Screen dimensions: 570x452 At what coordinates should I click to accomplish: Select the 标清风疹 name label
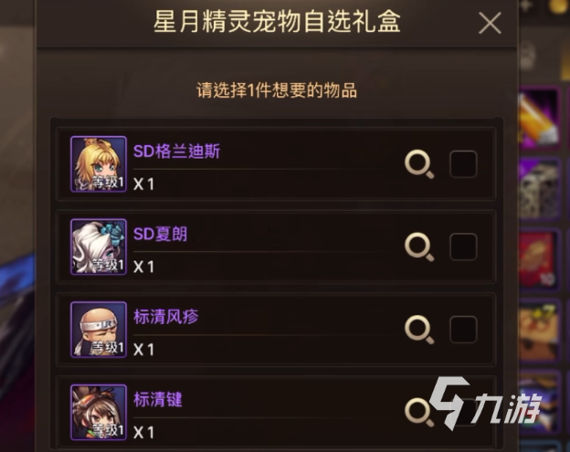166,317
